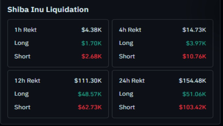Click the 24h Short value $103.42K
Image resolution: width=223 pixels, height=126 pixels.
click(193, 107)
